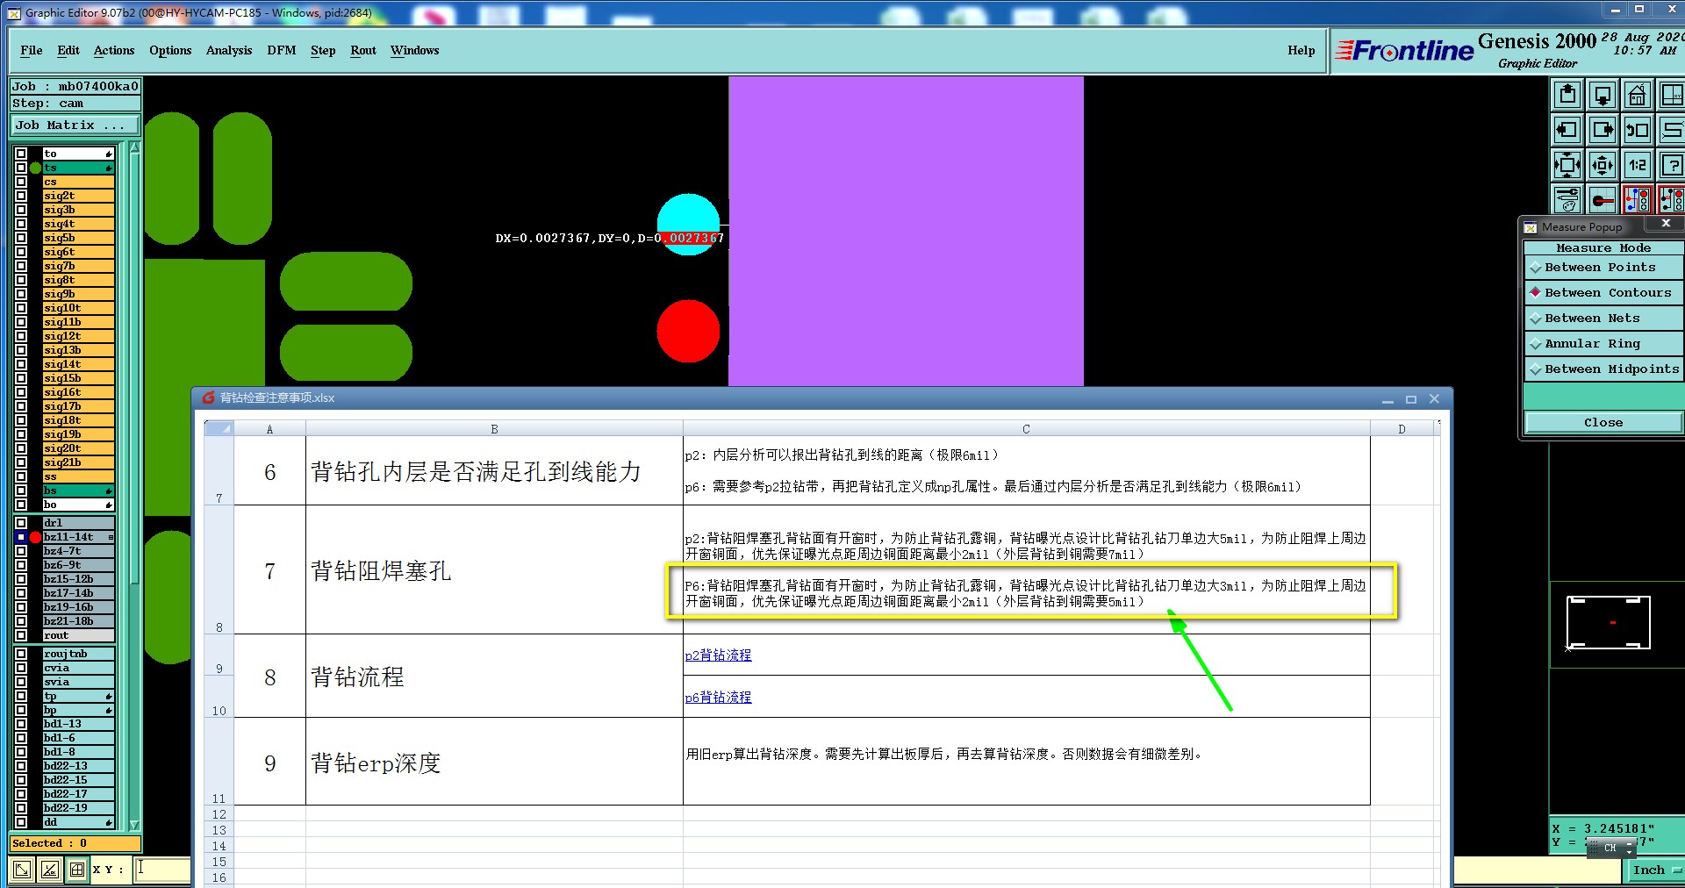Select Between Midpoints measure mode
This screenshot has width=1685, height=888.
click(1603, 369)
